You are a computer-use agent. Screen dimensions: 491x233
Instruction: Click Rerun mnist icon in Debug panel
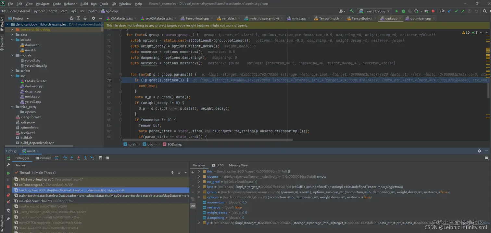click(x=8, y=158)
